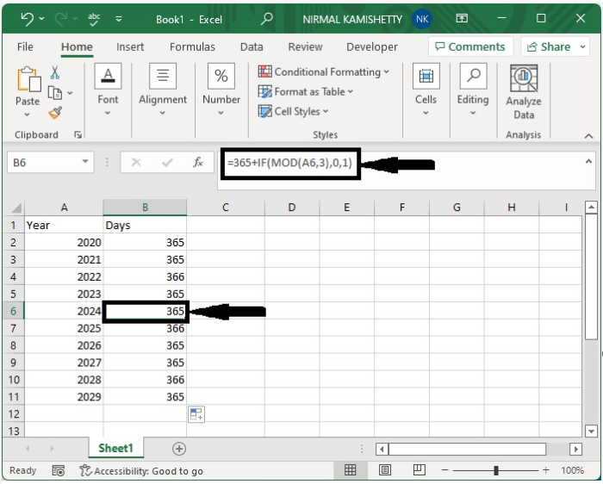Click the zoom in plus button
Viewport: 603px width, 484px height.
click(x=545, y=470)
